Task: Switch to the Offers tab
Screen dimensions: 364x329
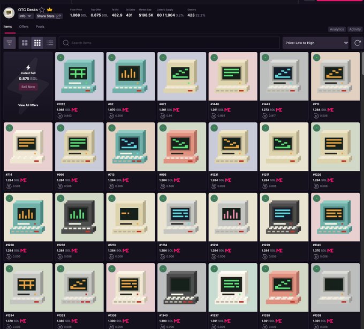Action: (24, 27)
